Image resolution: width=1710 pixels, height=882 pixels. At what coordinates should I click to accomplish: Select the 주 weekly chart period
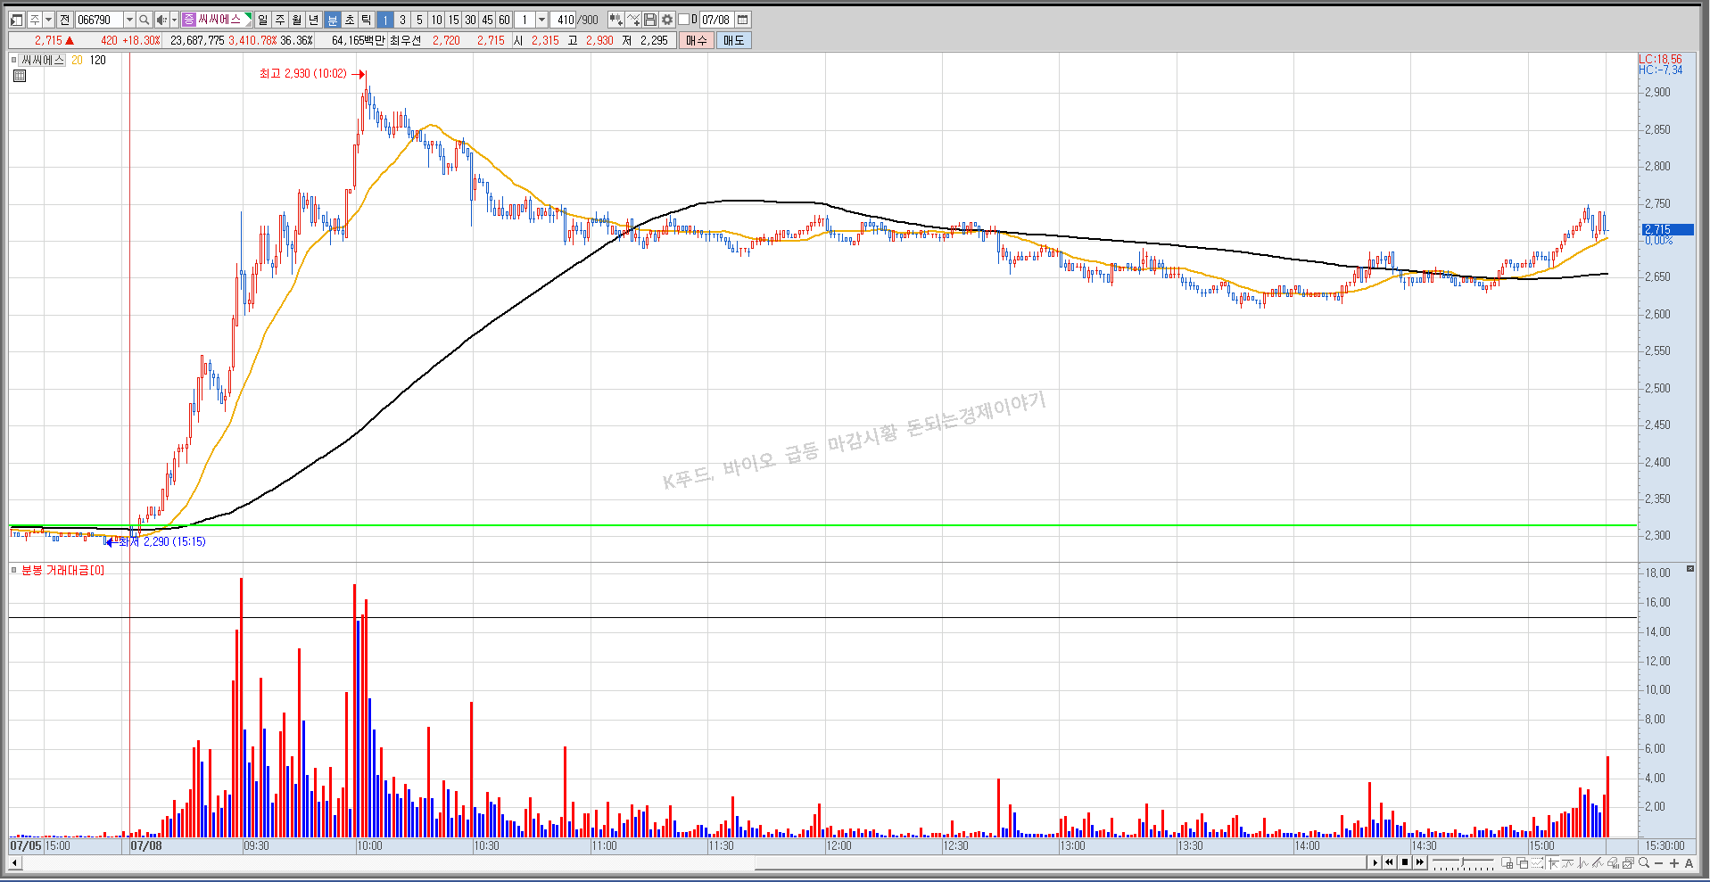(x=279, y=20)
